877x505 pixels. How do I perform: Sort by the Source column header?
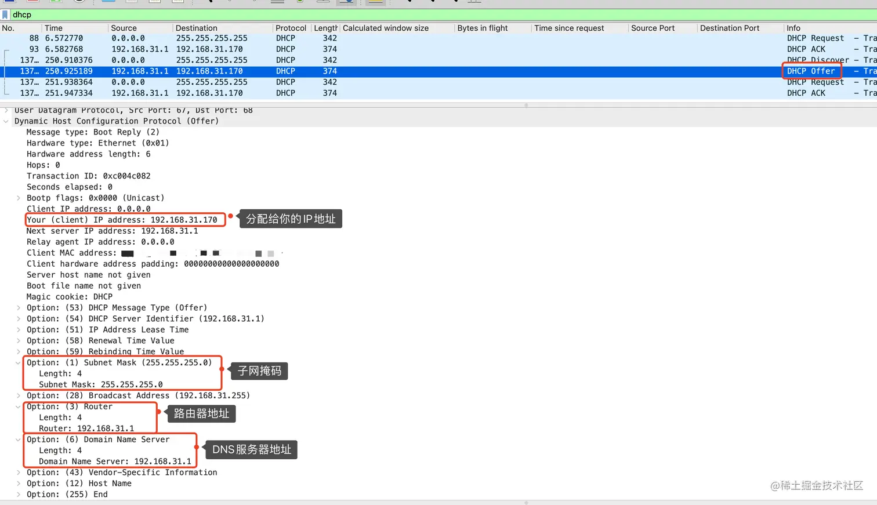pyautogui.click(x=140, y=28)
